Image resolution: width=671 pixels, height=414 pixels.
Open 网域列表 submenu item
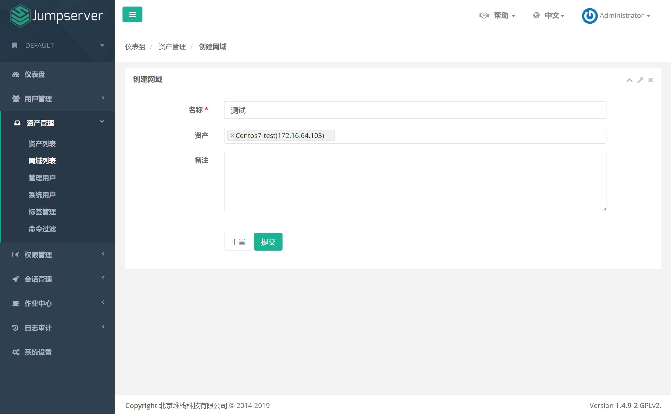42,161
